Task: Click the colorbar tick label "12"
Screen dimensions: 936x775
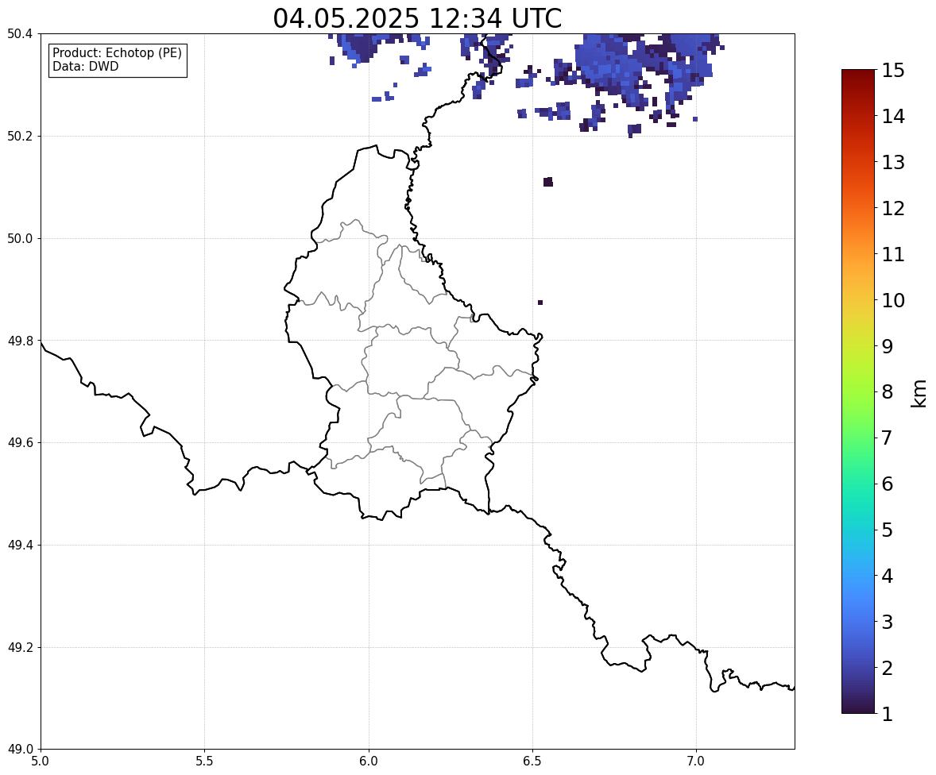Action: pyautogui.click(x=893, y=208)
